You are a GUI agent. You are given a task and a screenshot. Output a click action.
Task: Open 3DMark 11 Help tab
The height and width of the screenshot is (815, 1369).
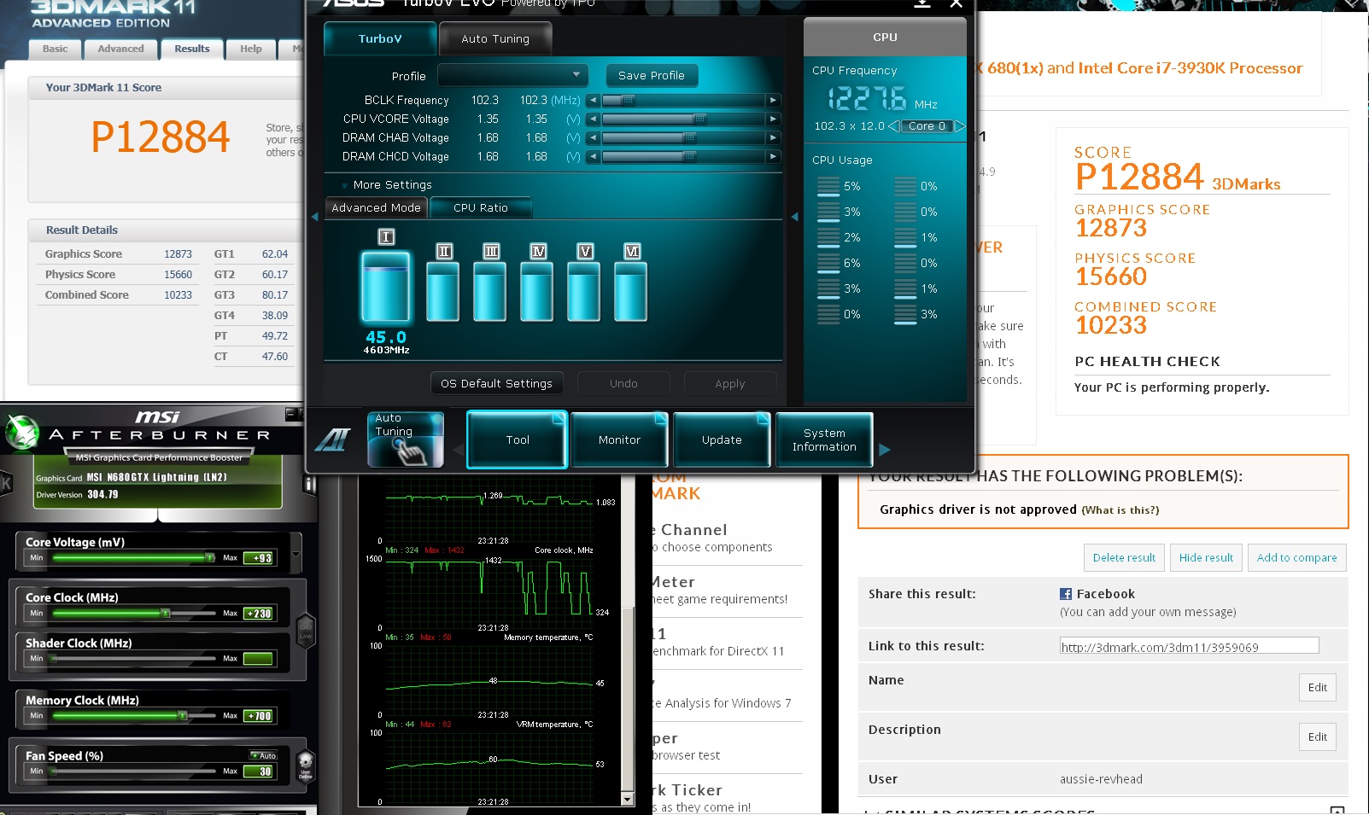pos(251,49)
